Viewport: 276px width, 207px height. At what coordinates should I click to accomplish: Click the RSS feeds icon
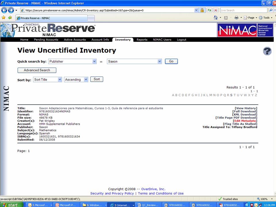(226, 18)
